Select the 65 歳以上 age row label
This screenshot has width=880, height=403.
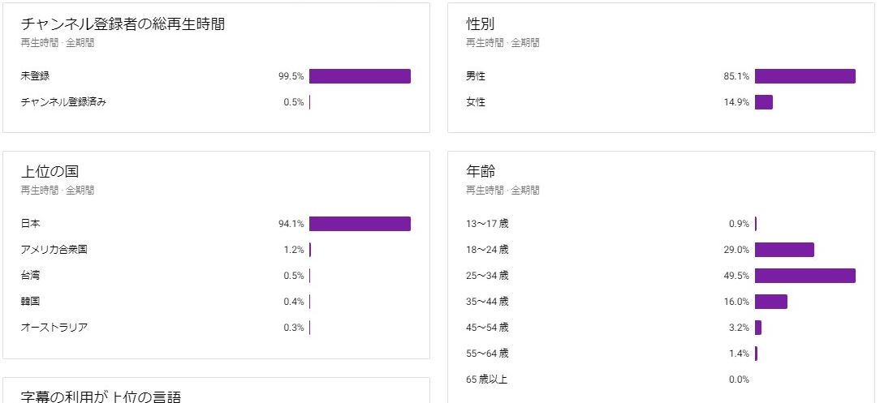coord(486,379)
